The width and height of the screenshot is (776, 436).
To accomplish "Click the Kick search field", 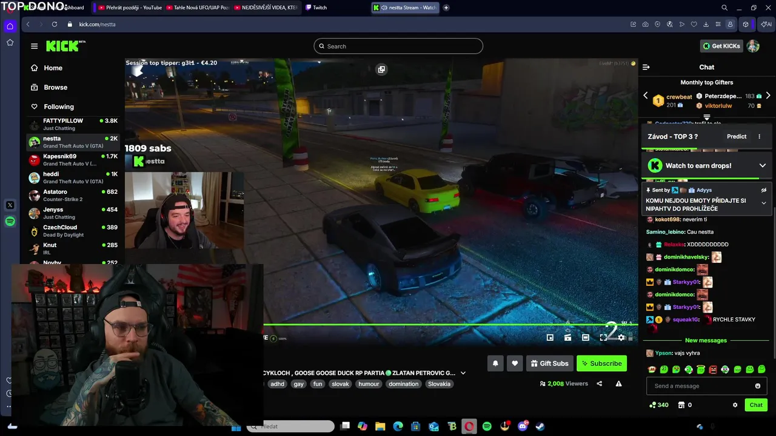I will pyautogui.click(x=398, y=46).
